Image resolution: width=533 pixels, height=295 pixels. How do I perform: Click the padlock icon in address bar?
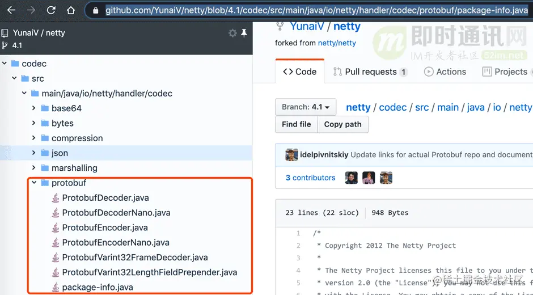96,11
